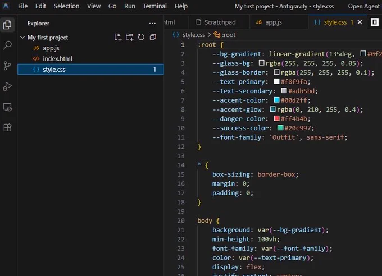Collapse the My first project folder
This screenshot has width=382, height=276.
point(22,37)
